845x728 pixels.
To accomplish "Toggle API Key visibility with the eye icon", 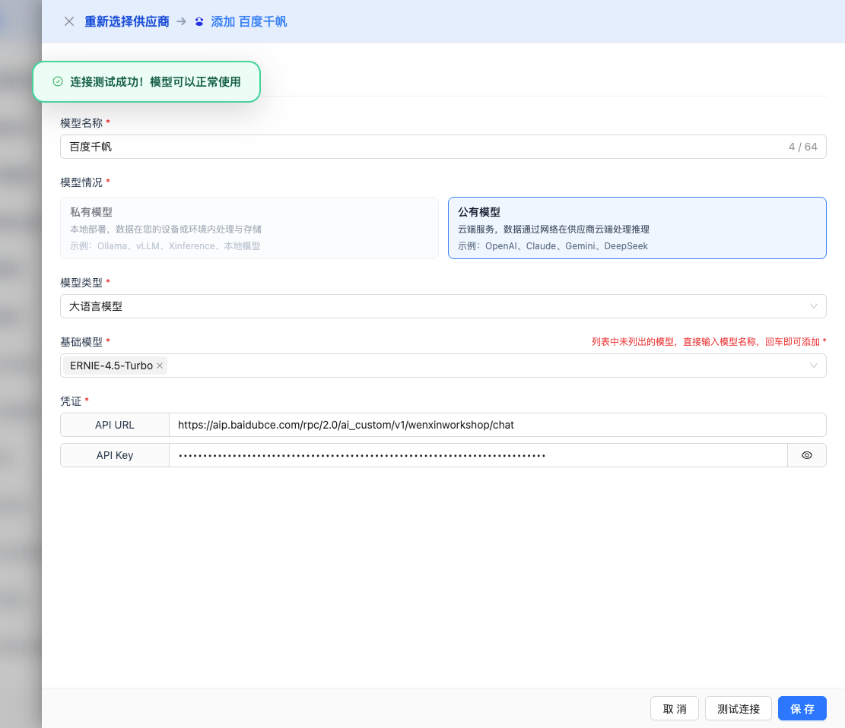I will [807, 455].
